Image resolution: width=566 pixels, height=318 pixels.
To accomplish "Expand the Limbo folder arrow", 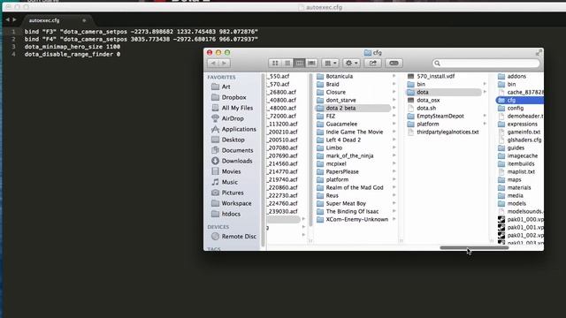I will click(x=394, y=148).
